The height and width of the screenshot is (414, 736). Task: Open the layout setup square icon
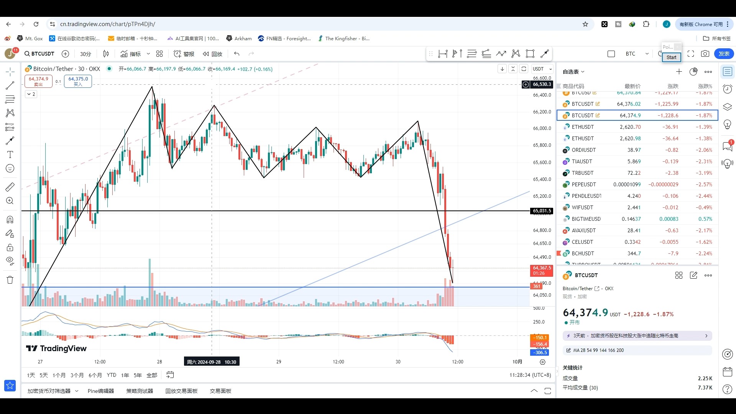pyautogui.click(x=611, y=54)
